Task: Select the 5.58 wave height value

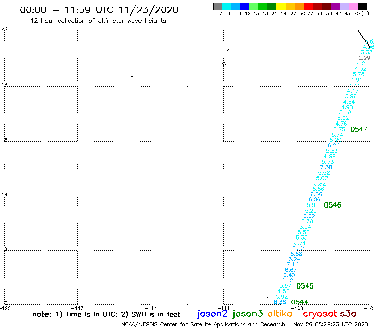Action: (324, 173)
